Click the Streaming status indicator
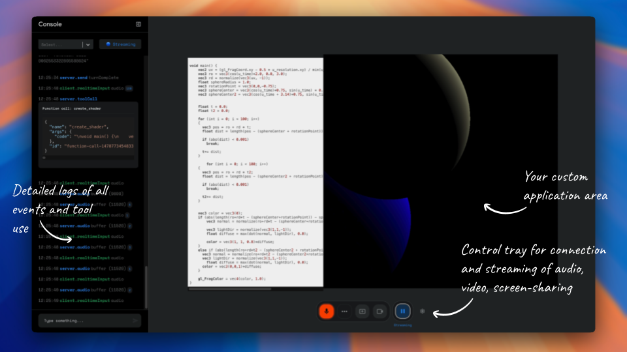The height and width of the screenshot is (352, 627). (120, 44)
